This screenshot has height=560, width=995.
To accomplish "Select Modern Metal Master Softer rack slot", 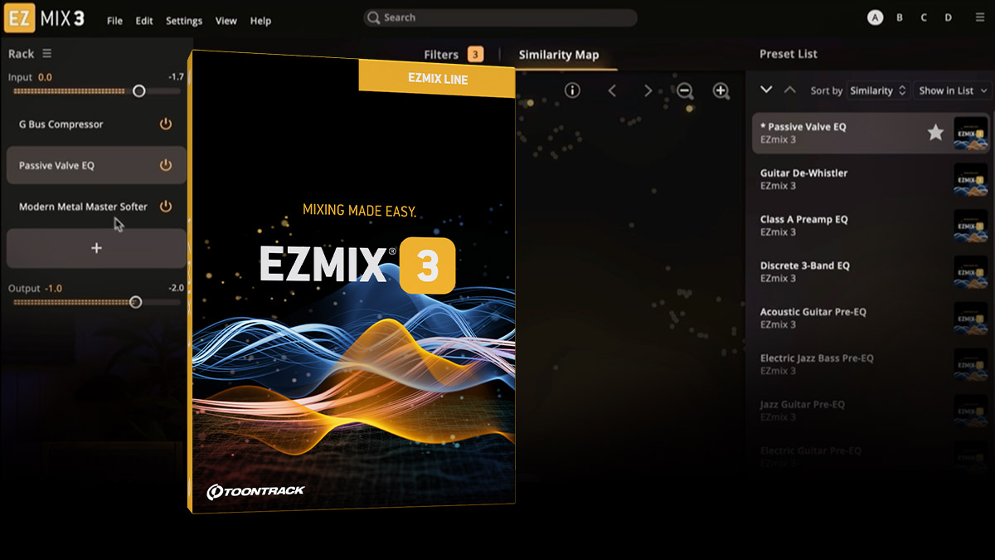I will click(x=96, y=207).
